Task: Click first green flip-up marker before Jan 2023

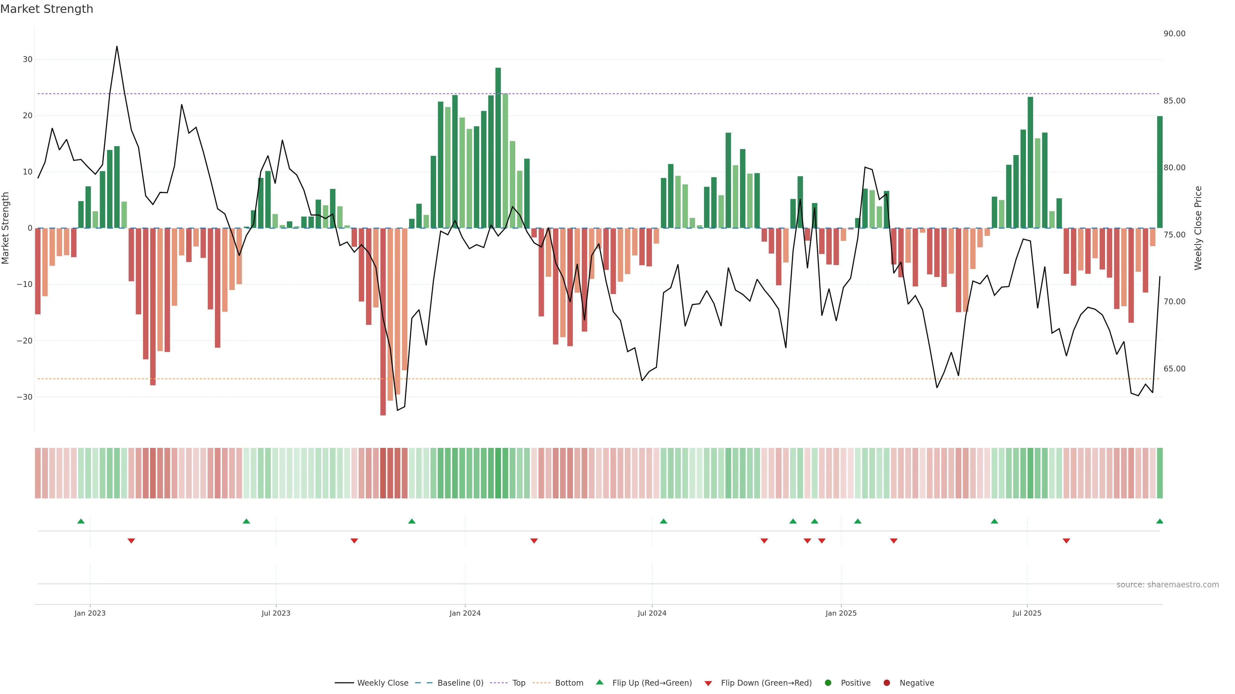Action: (x=81, y=521)
